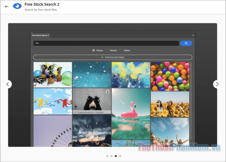Screen dimensions: 226x162
Task: Select the toy monkeys chain photo
Action: click(x=53, y=101)
